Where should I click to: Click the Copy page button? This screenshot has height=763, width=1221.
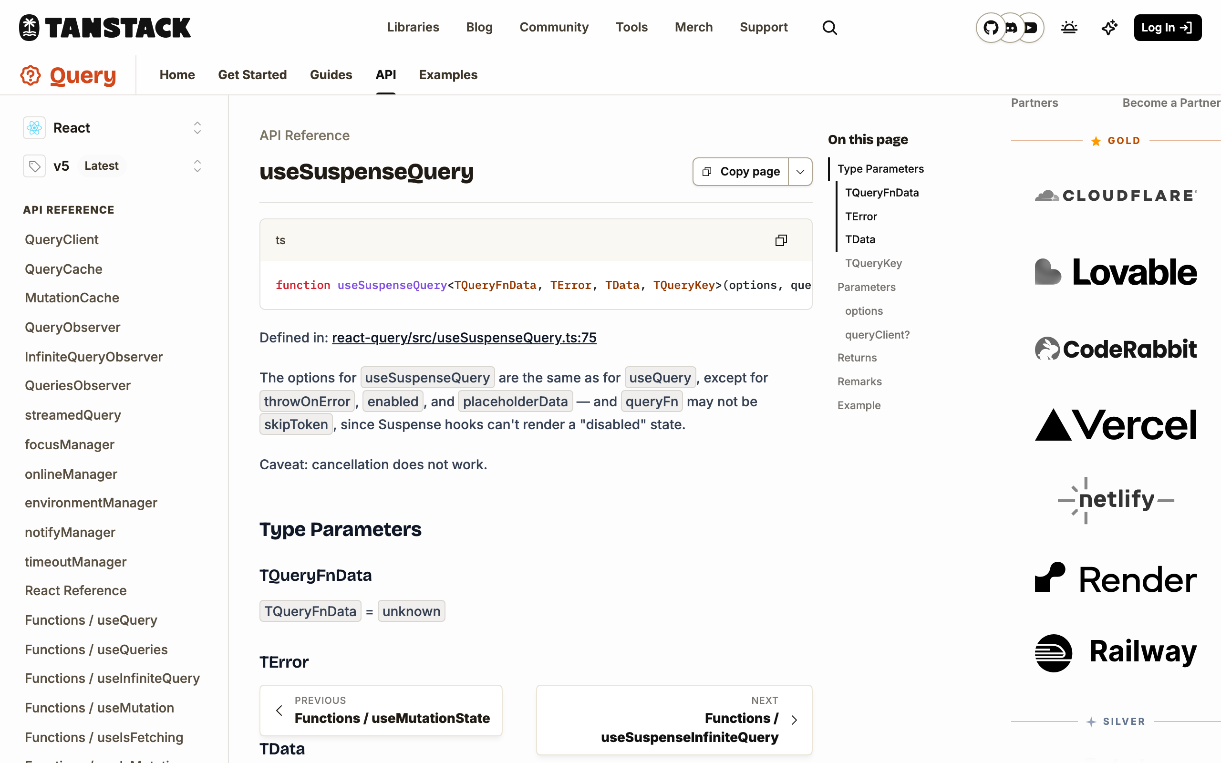point(741,172)
